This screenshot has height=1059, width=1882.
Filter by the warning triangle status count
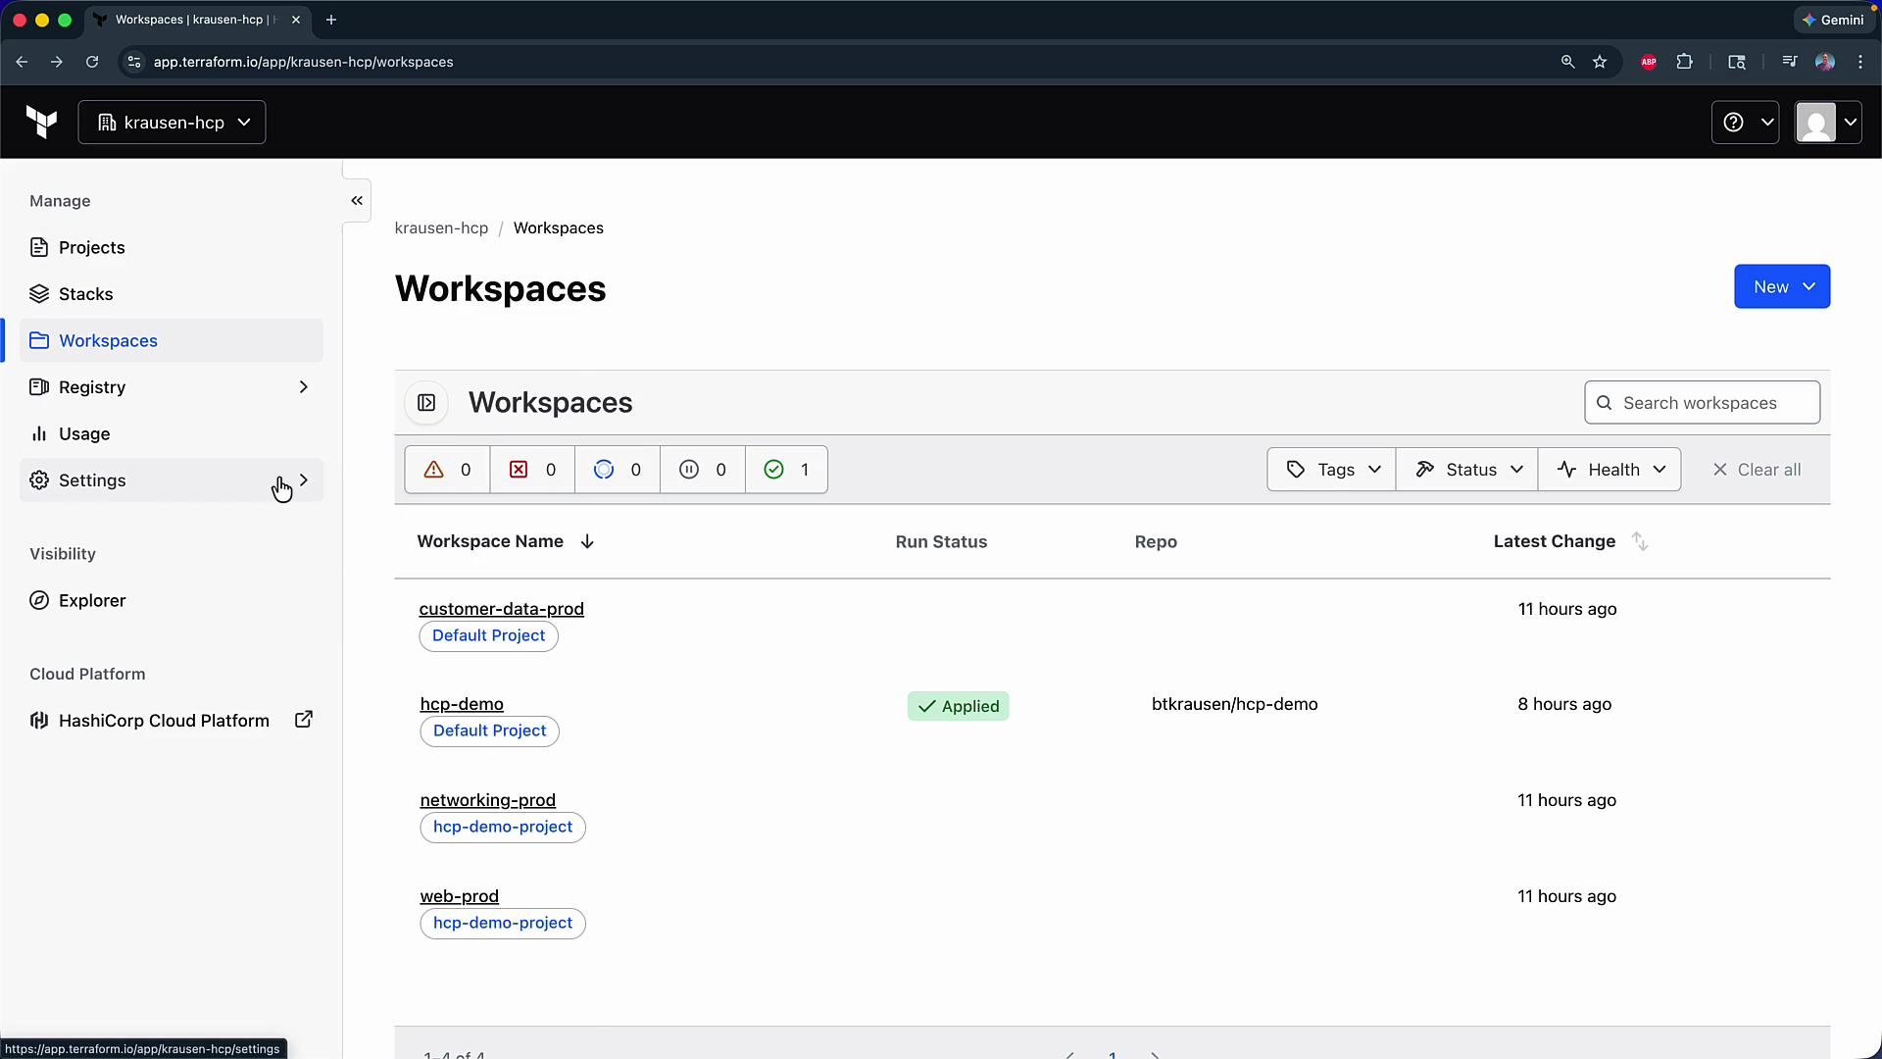[447, 470]
